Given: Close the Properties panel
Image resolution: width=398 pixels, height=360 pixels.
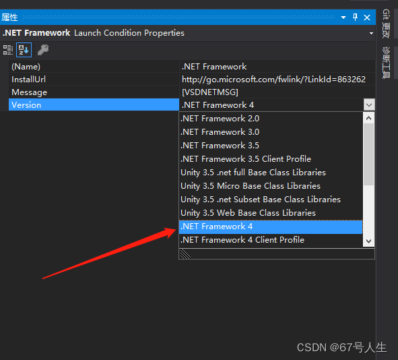Looking at the screenshot, I should pyautogui.click(x=367, y=18).
